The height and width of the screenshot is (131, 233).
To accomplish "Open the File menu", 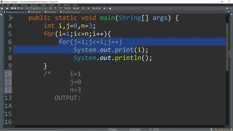I will click(2, 5).
